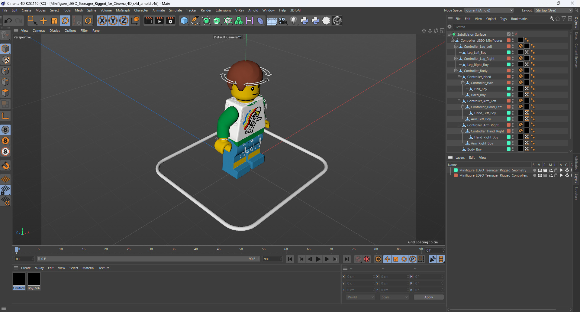Select the Rotate tool
This screenshot has width=580, height=312.
coord(65,21)
